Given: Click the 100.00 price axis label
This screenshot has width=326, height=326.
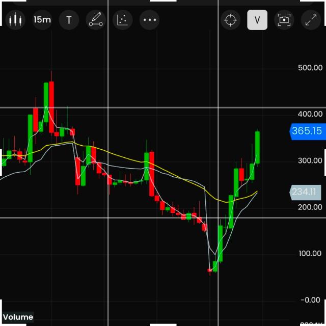Looking at the screenshot, I should [310, 253].
